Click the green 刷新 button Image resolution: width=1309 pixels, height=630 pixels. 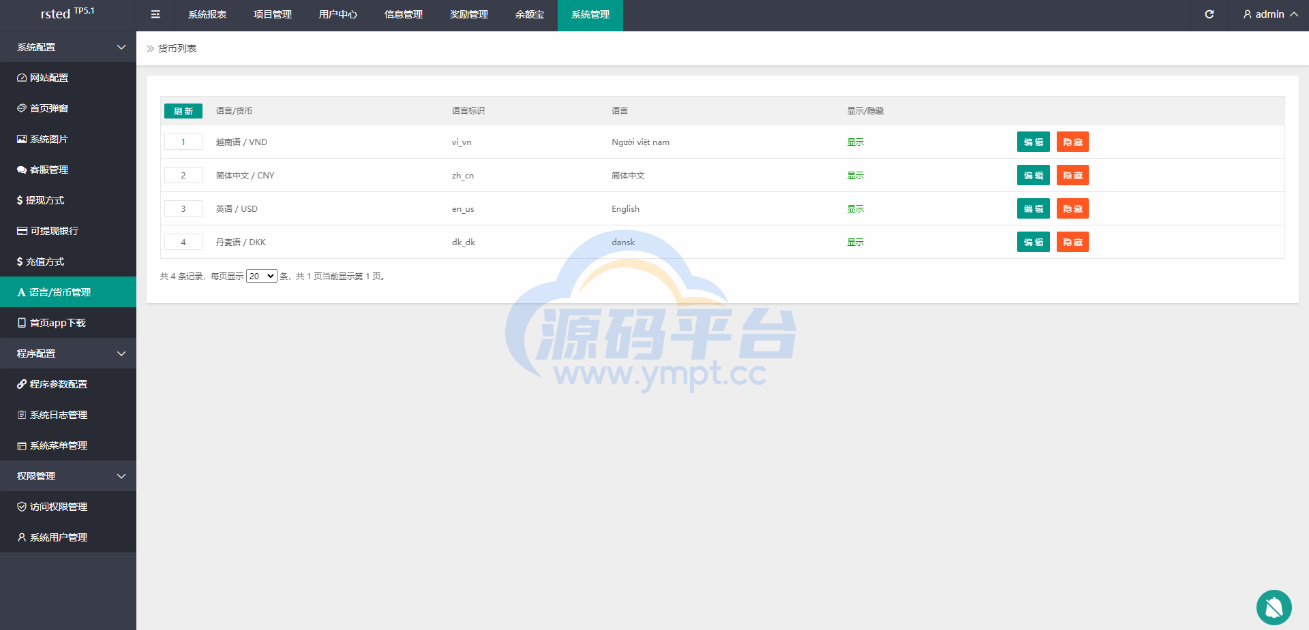183,111
